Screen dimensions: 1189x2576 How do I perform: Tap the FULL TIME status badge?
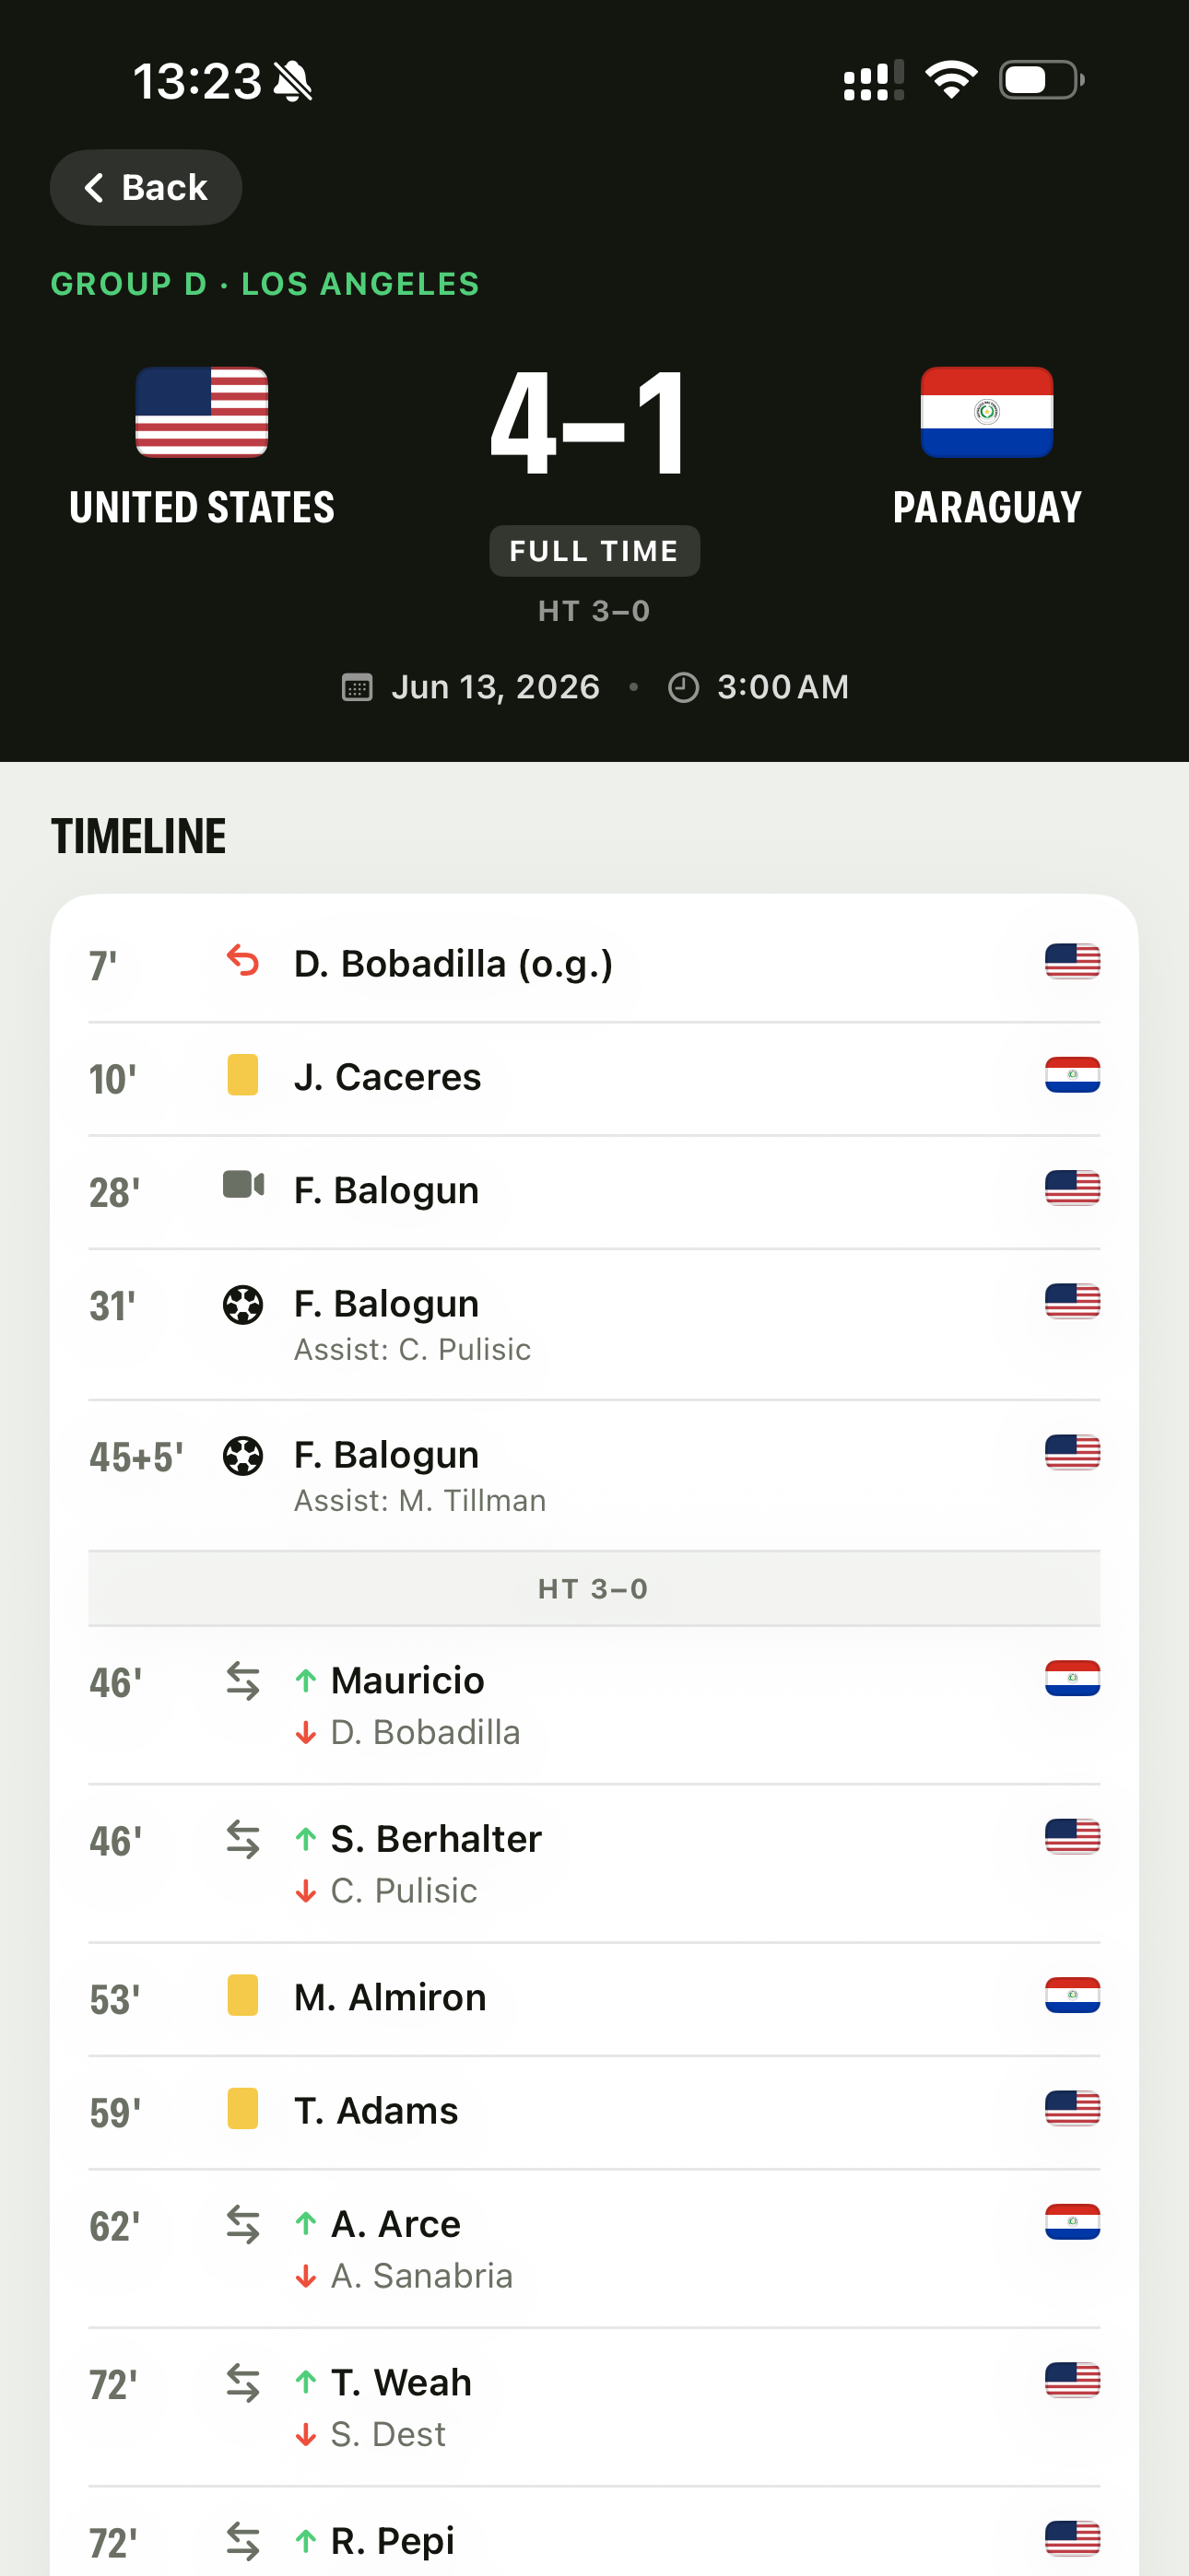coord(594,551)
